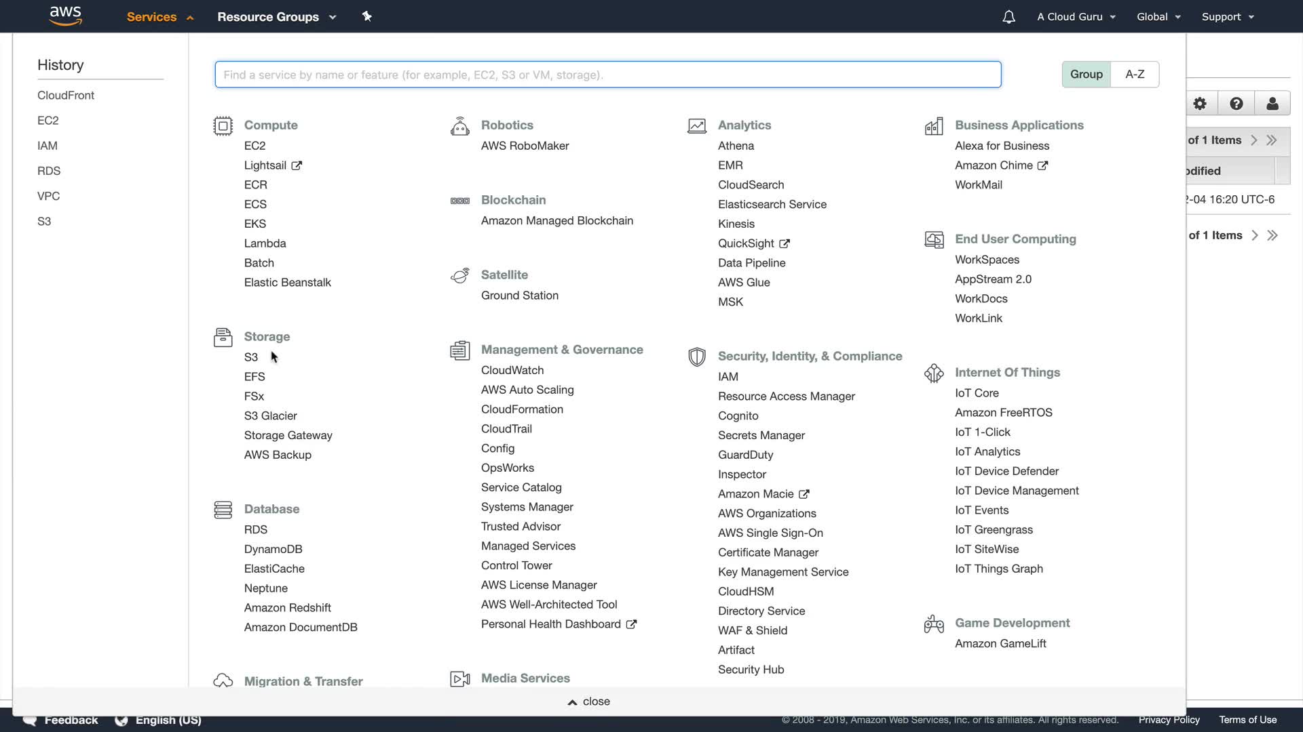1303x732 pixels.
Task: Open the Lambda service link
Action: point(265,243)
